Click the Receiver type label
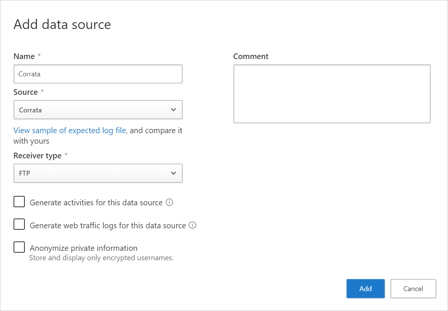 click(x=37, y=155)
